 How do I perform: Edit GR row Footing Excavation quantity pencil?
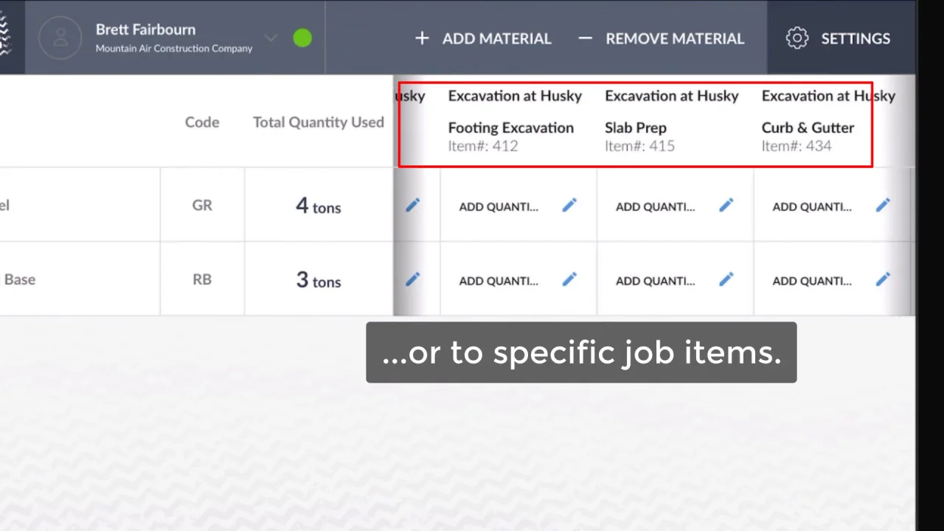pyautogui.click(x=569, y=206)
